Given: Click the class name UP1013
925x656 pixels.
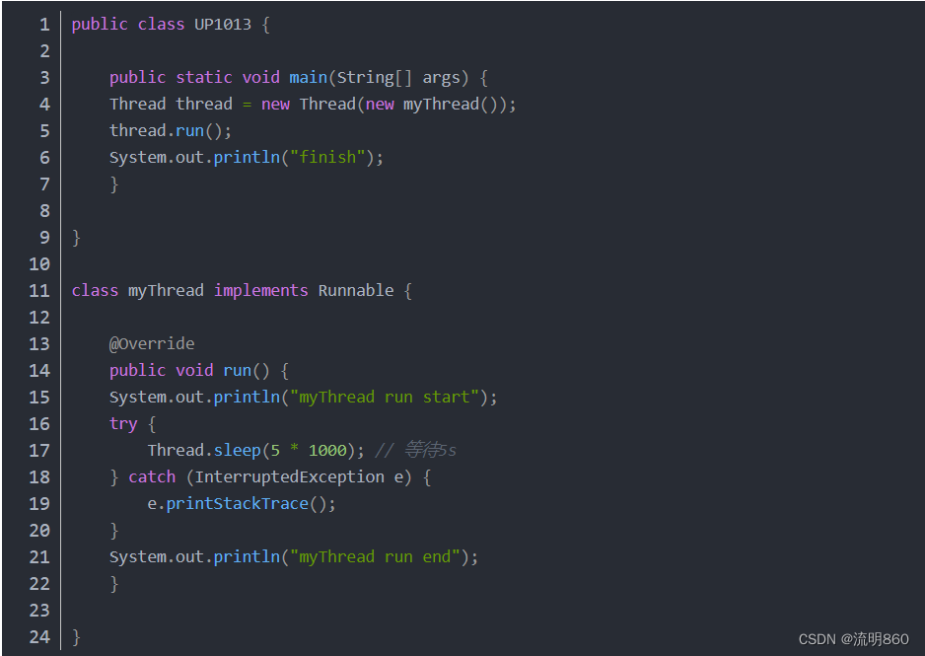Looking at the screenshot, I should click(x=223, y=25).
